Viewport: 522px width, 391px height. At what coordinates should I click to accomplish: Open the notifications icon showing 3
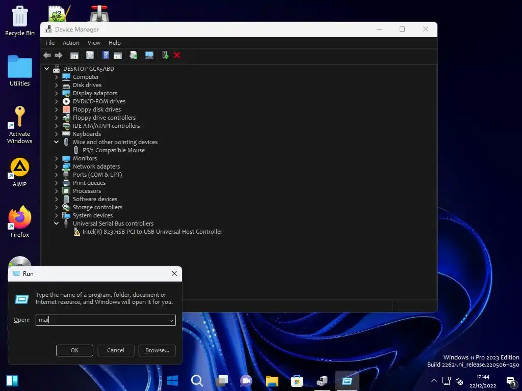pyautogui.click(x=511, y=382)
